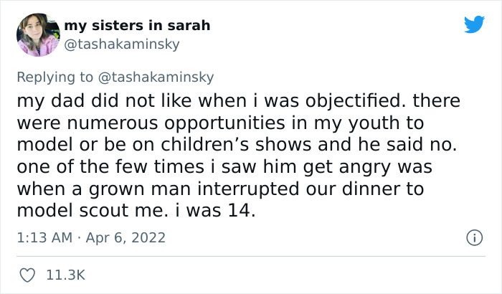
Task: Click the Twitter bird logo
Action: pos(474,25)
